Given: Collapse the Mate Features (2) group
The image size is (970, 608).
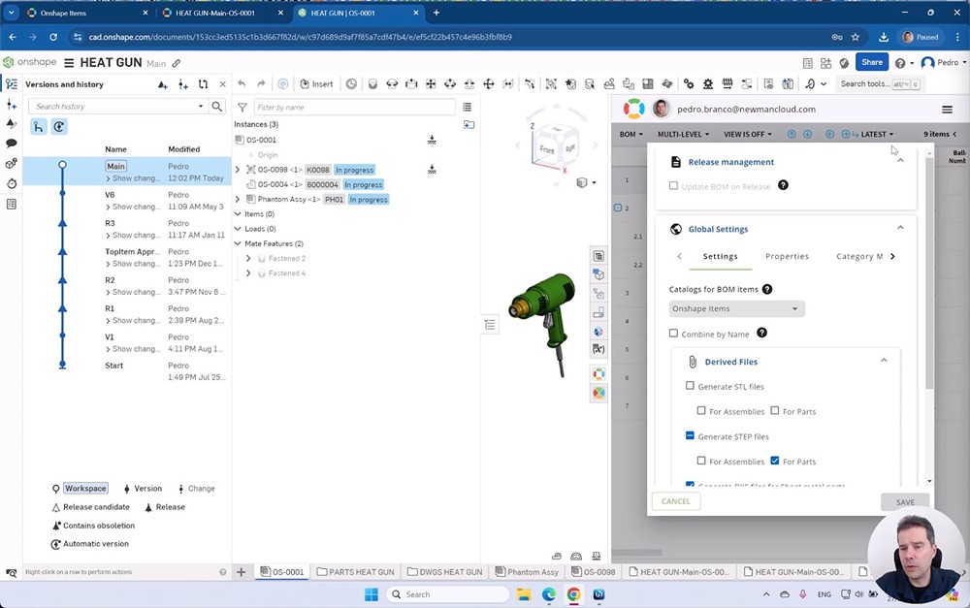Looking at the screenshot, I should click(x=238, y=243).
